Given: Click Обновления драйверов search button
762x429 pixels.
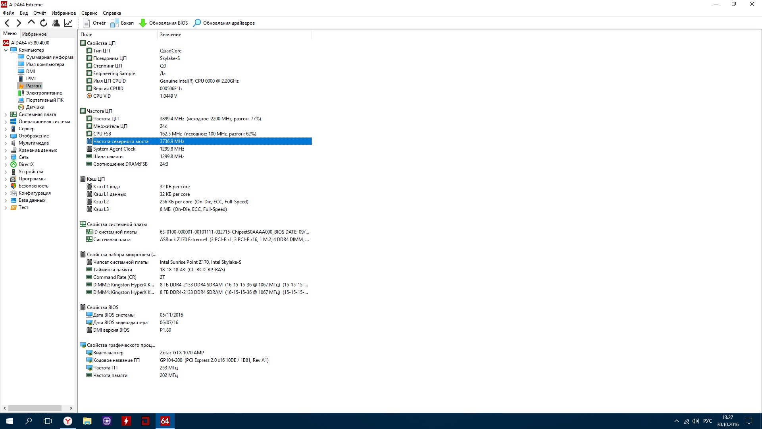Looking at the screenshot, I should [x=224, y=23].
